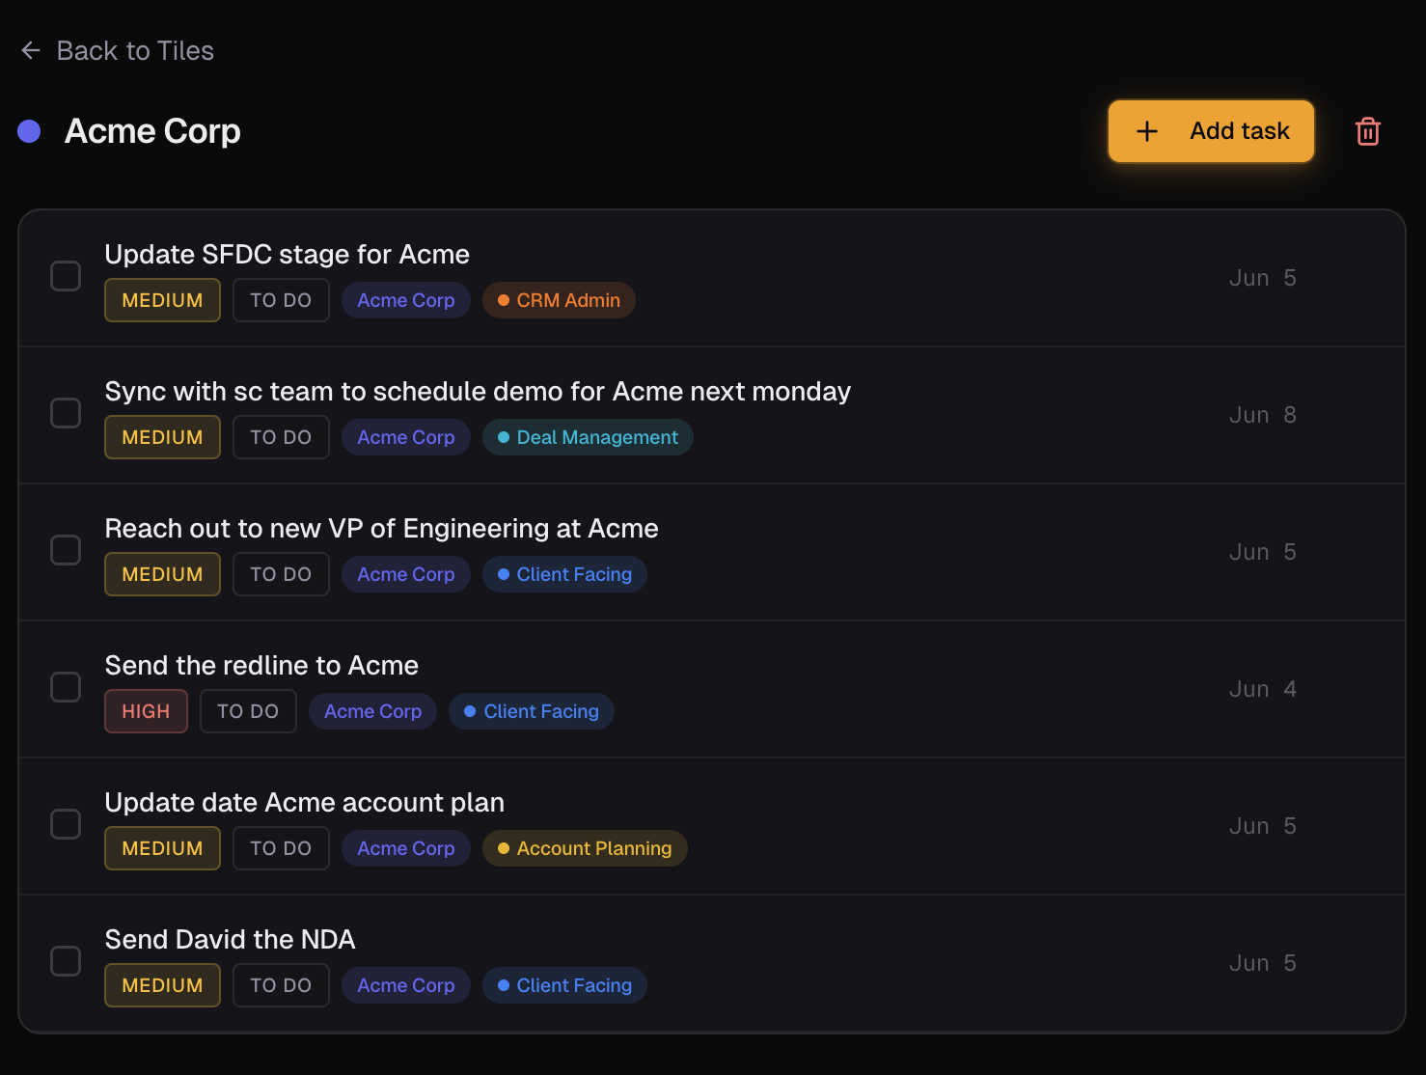
Task: Delete tile with trash icon
Action: point(1368,131)
